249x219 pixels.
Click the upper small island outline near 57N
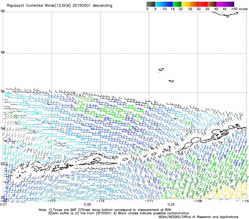click(x=161, y=70)
